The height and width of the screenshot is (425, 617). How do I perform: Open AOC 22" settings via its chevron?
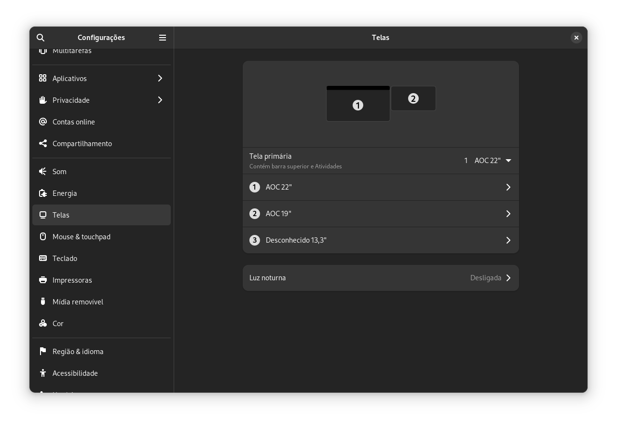tap(508, 187)
